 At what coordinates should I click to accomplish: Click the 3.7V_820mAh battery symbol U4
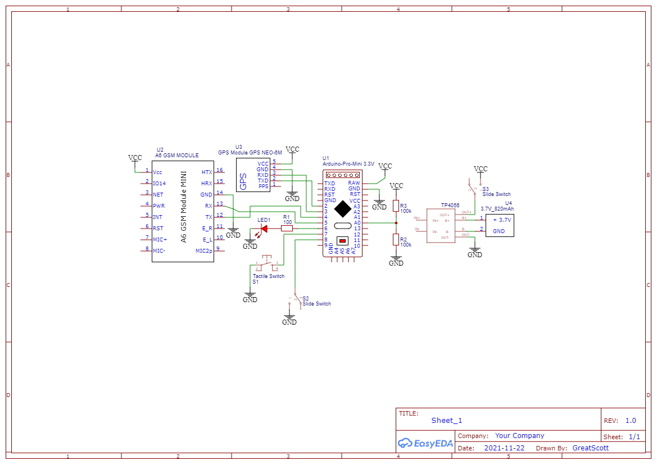point(499,225)
